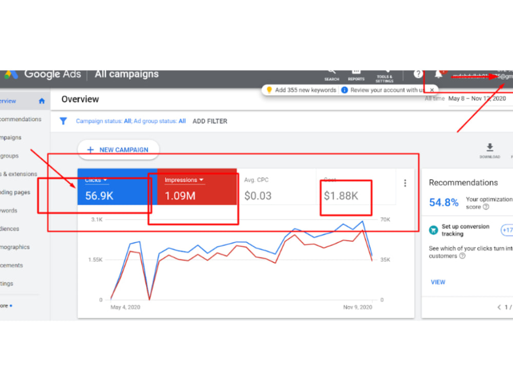
Task: Open the notifications bell
Action: 439,74
